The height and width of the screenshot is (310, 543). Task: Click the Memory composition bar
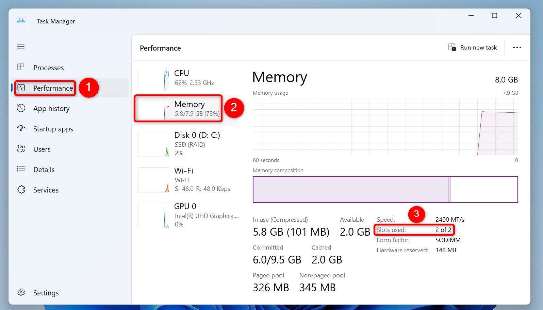click(385, 189)
